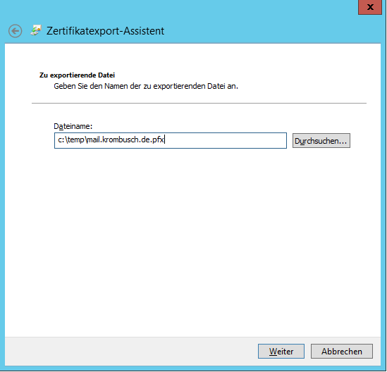387x372 pixels.
Task: Open the file browser via Durchsuchen...
Action: click(x=321, y=141)
